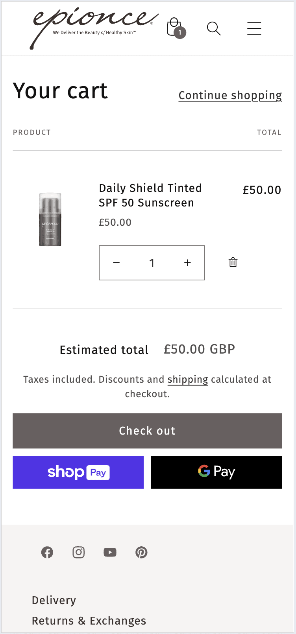Screen dimensions: 296x634
Task: Increase quantity with the plus button
Action: tap(187, 263)
